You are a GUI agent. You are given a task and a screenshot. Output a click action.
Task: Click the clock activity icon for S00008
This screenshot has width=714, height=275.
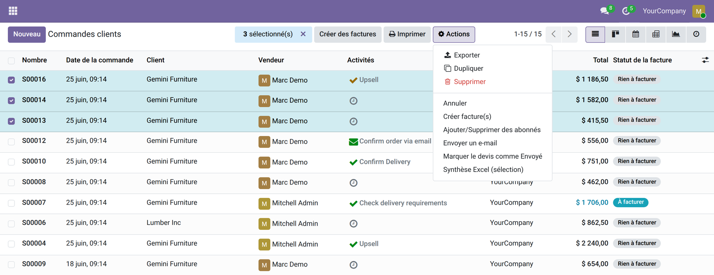[354, 183]
